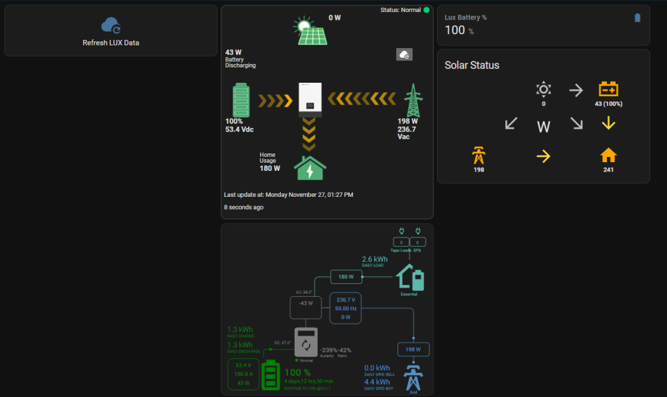
Task: Click the green Status Normal indicator dot
Action: (426, 10)
